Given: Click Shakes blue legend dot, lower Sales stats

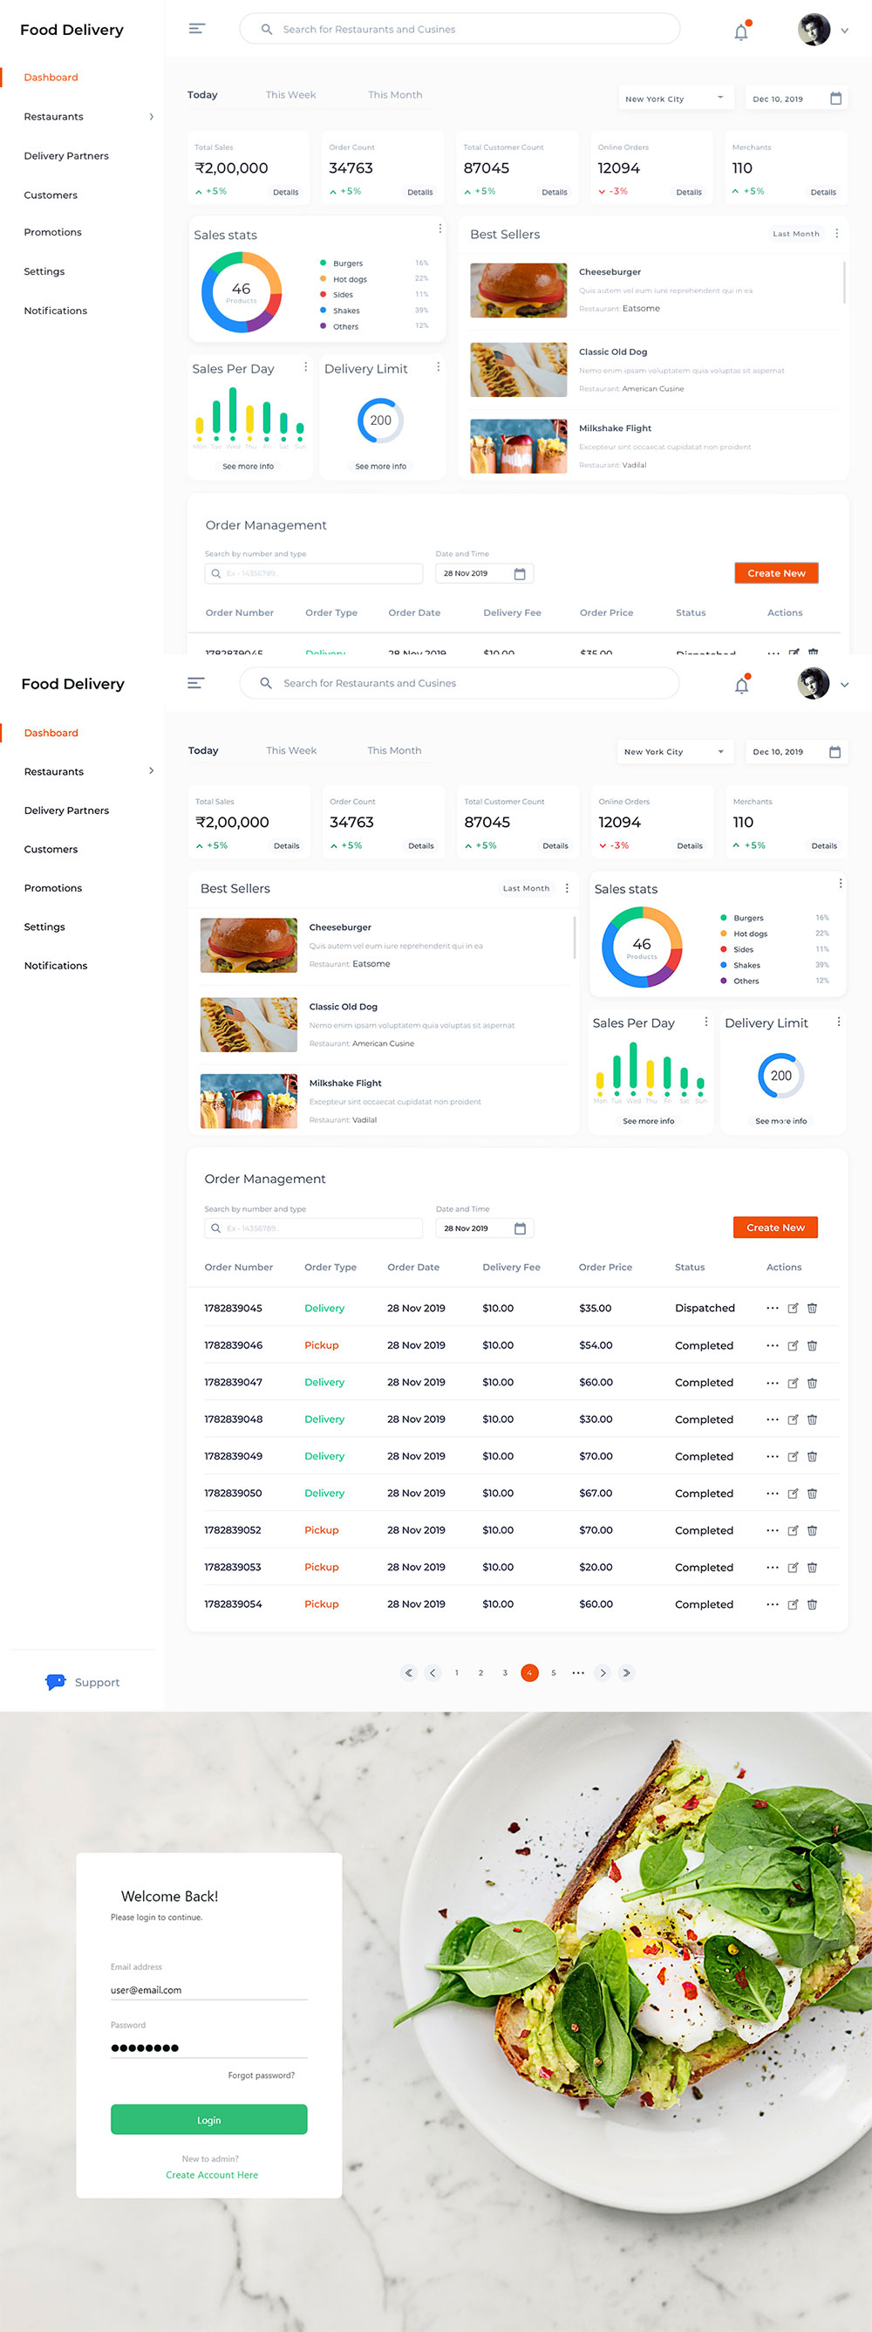Looking at the screenshot, I should pyautogui.click(x=724, y=965).
